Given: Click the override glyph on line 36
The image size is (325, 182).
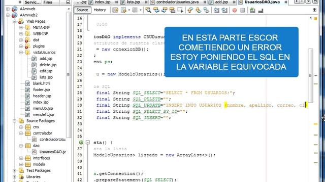Looking at the screenshot, I should coord(81,143).
